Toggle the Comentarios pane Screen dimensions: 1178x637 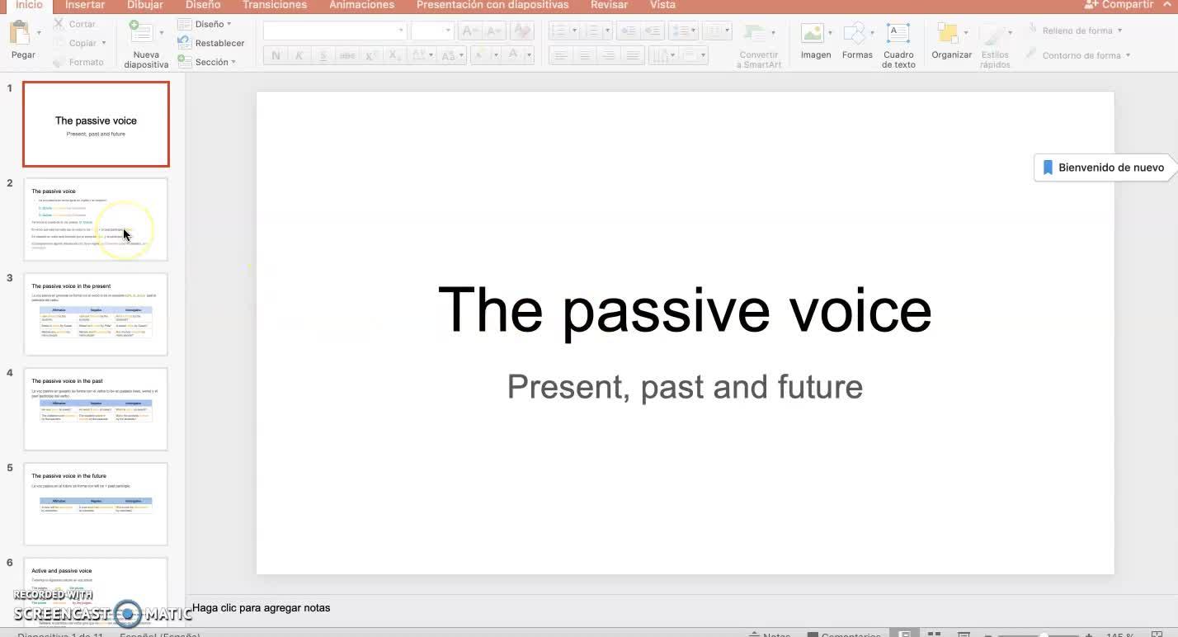[x=844, y=635]
